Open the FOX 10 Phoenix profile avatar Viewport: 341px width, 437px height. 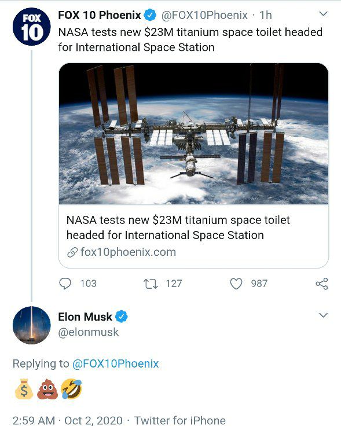pos(31,27)
